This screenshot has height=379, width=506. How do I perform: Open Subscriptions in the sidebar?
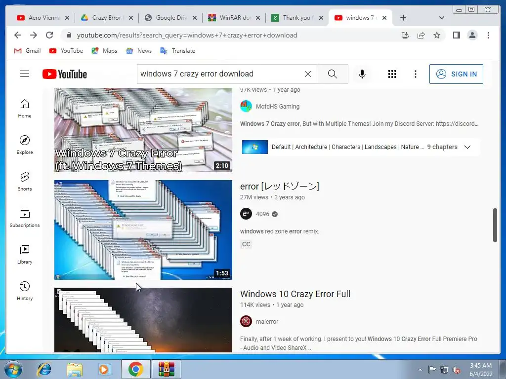25,218
